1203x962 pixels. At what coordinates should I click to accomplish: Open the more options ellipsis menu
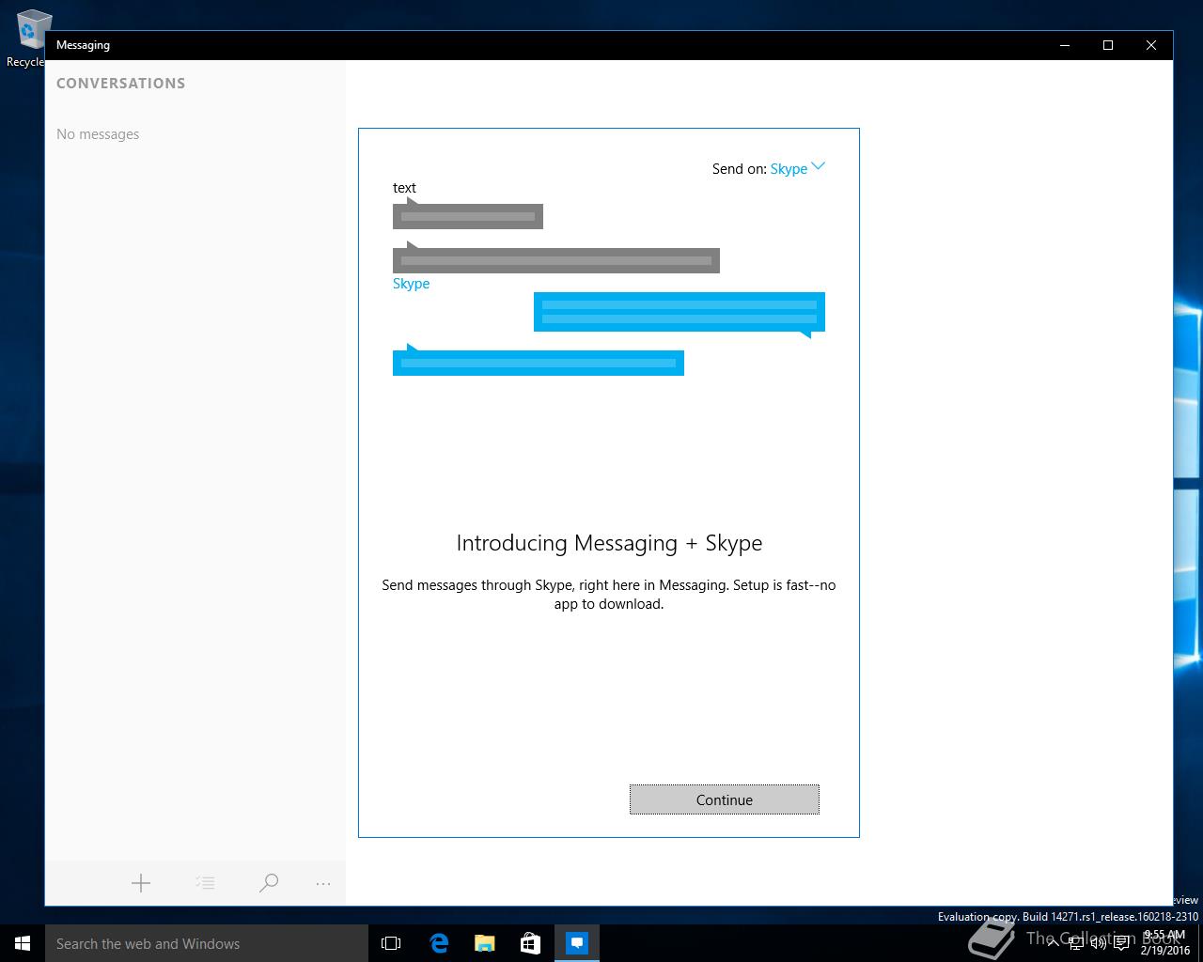pyautogui.click(x=323, y=883)
